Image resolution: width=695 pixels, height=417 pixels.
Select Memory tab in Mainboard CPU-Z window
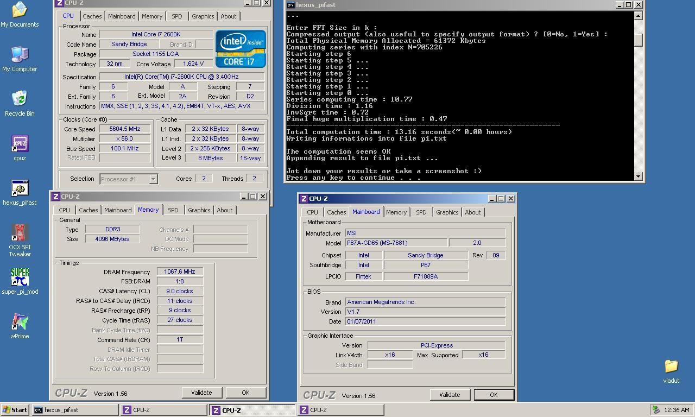coord(396,212)
